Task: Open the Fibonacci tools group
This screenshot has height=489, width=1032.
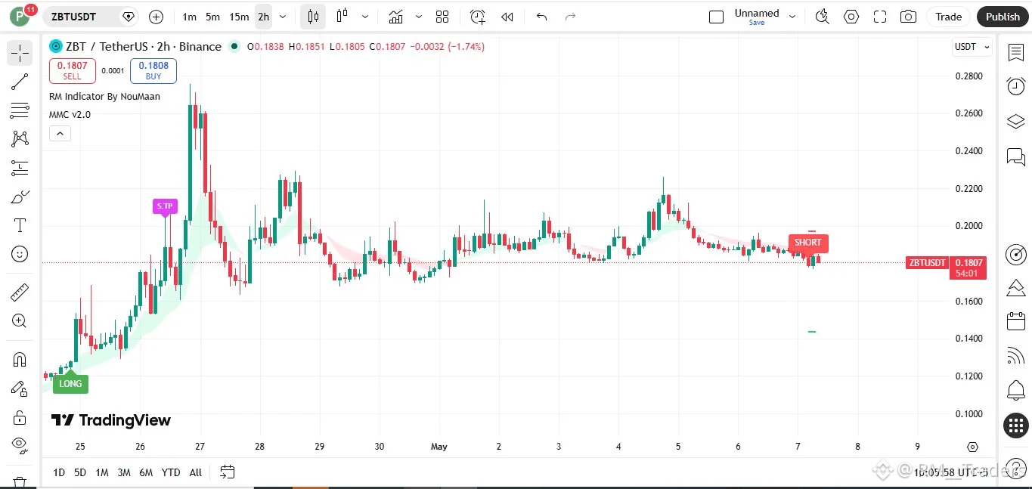Action: (x=20, y=110)
